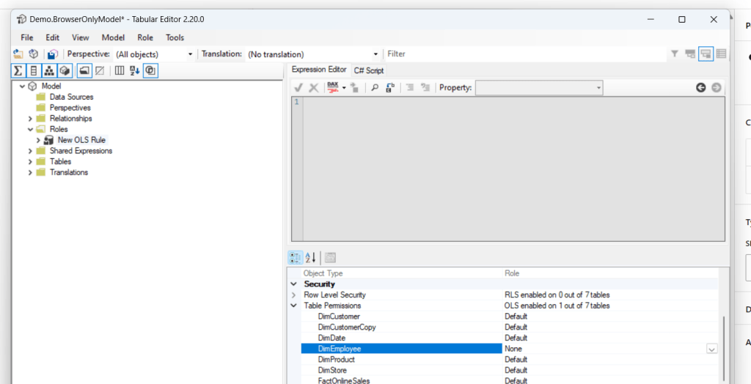Click the alphabetical sort icon in property grid
Screen dimensions: 751x384
pyautogui.click(x=310, y=257)
